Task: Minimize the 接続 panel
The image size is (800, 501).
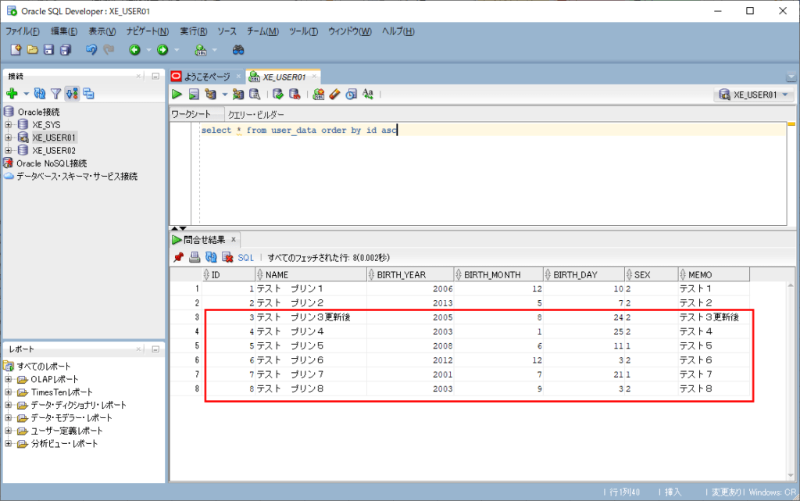Action: pyautogui.click(x=155, y=76)
